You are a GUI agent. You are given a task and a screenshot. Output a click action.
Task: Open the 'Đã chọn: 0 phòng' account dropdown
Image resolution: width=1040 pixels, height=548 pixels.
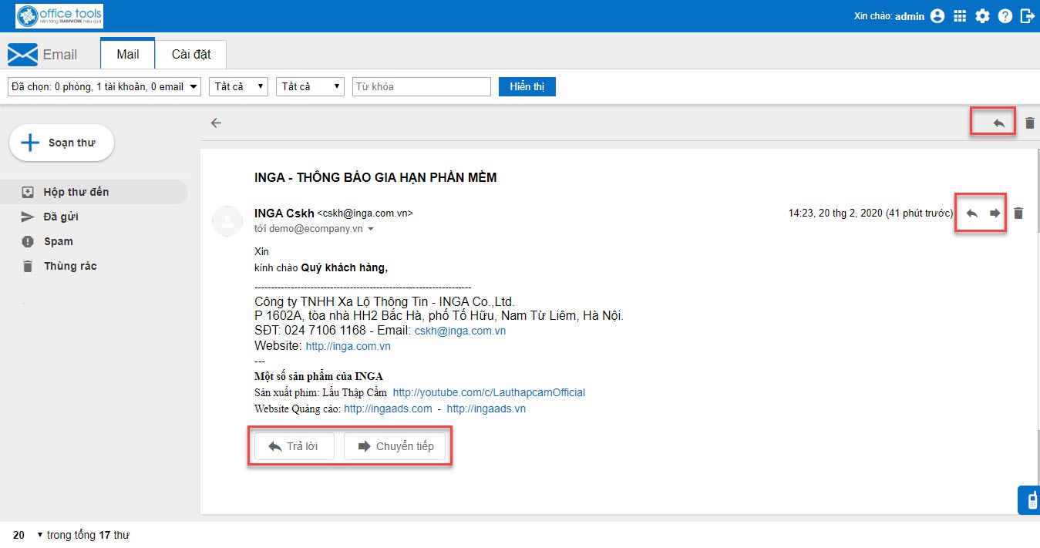coord(105,87)
